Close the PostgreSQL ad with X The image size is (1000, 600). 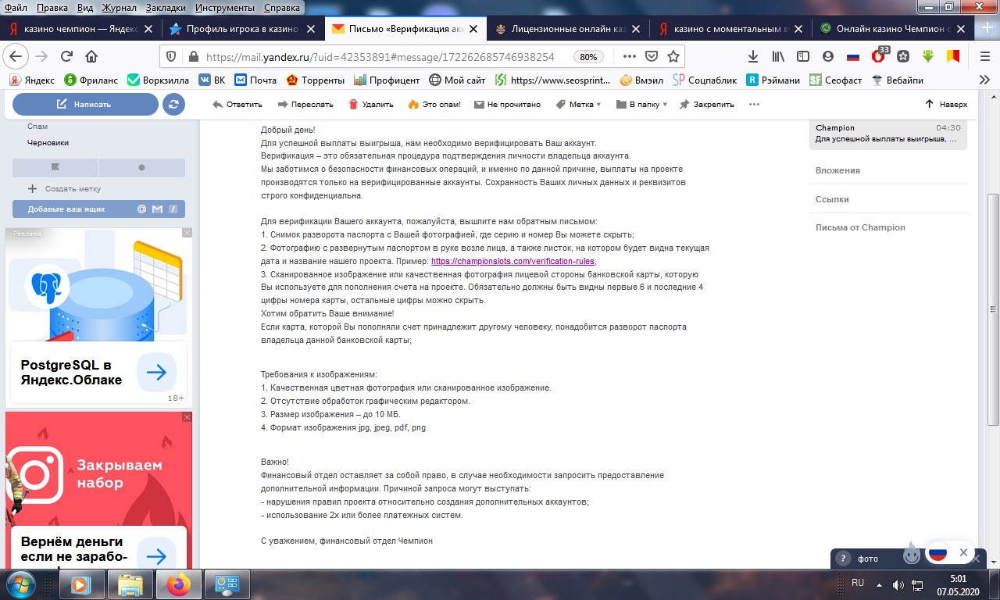(187, 233)
